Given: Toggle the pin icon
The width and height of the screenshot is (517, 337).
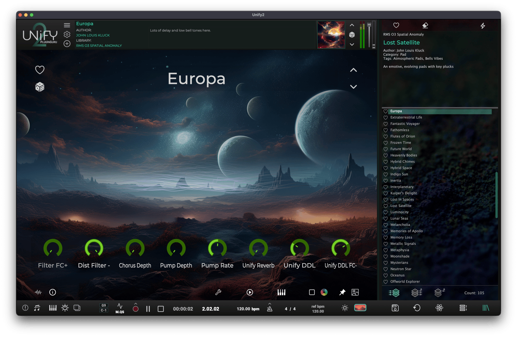Looking at the screenshot, I should [342, 292].
